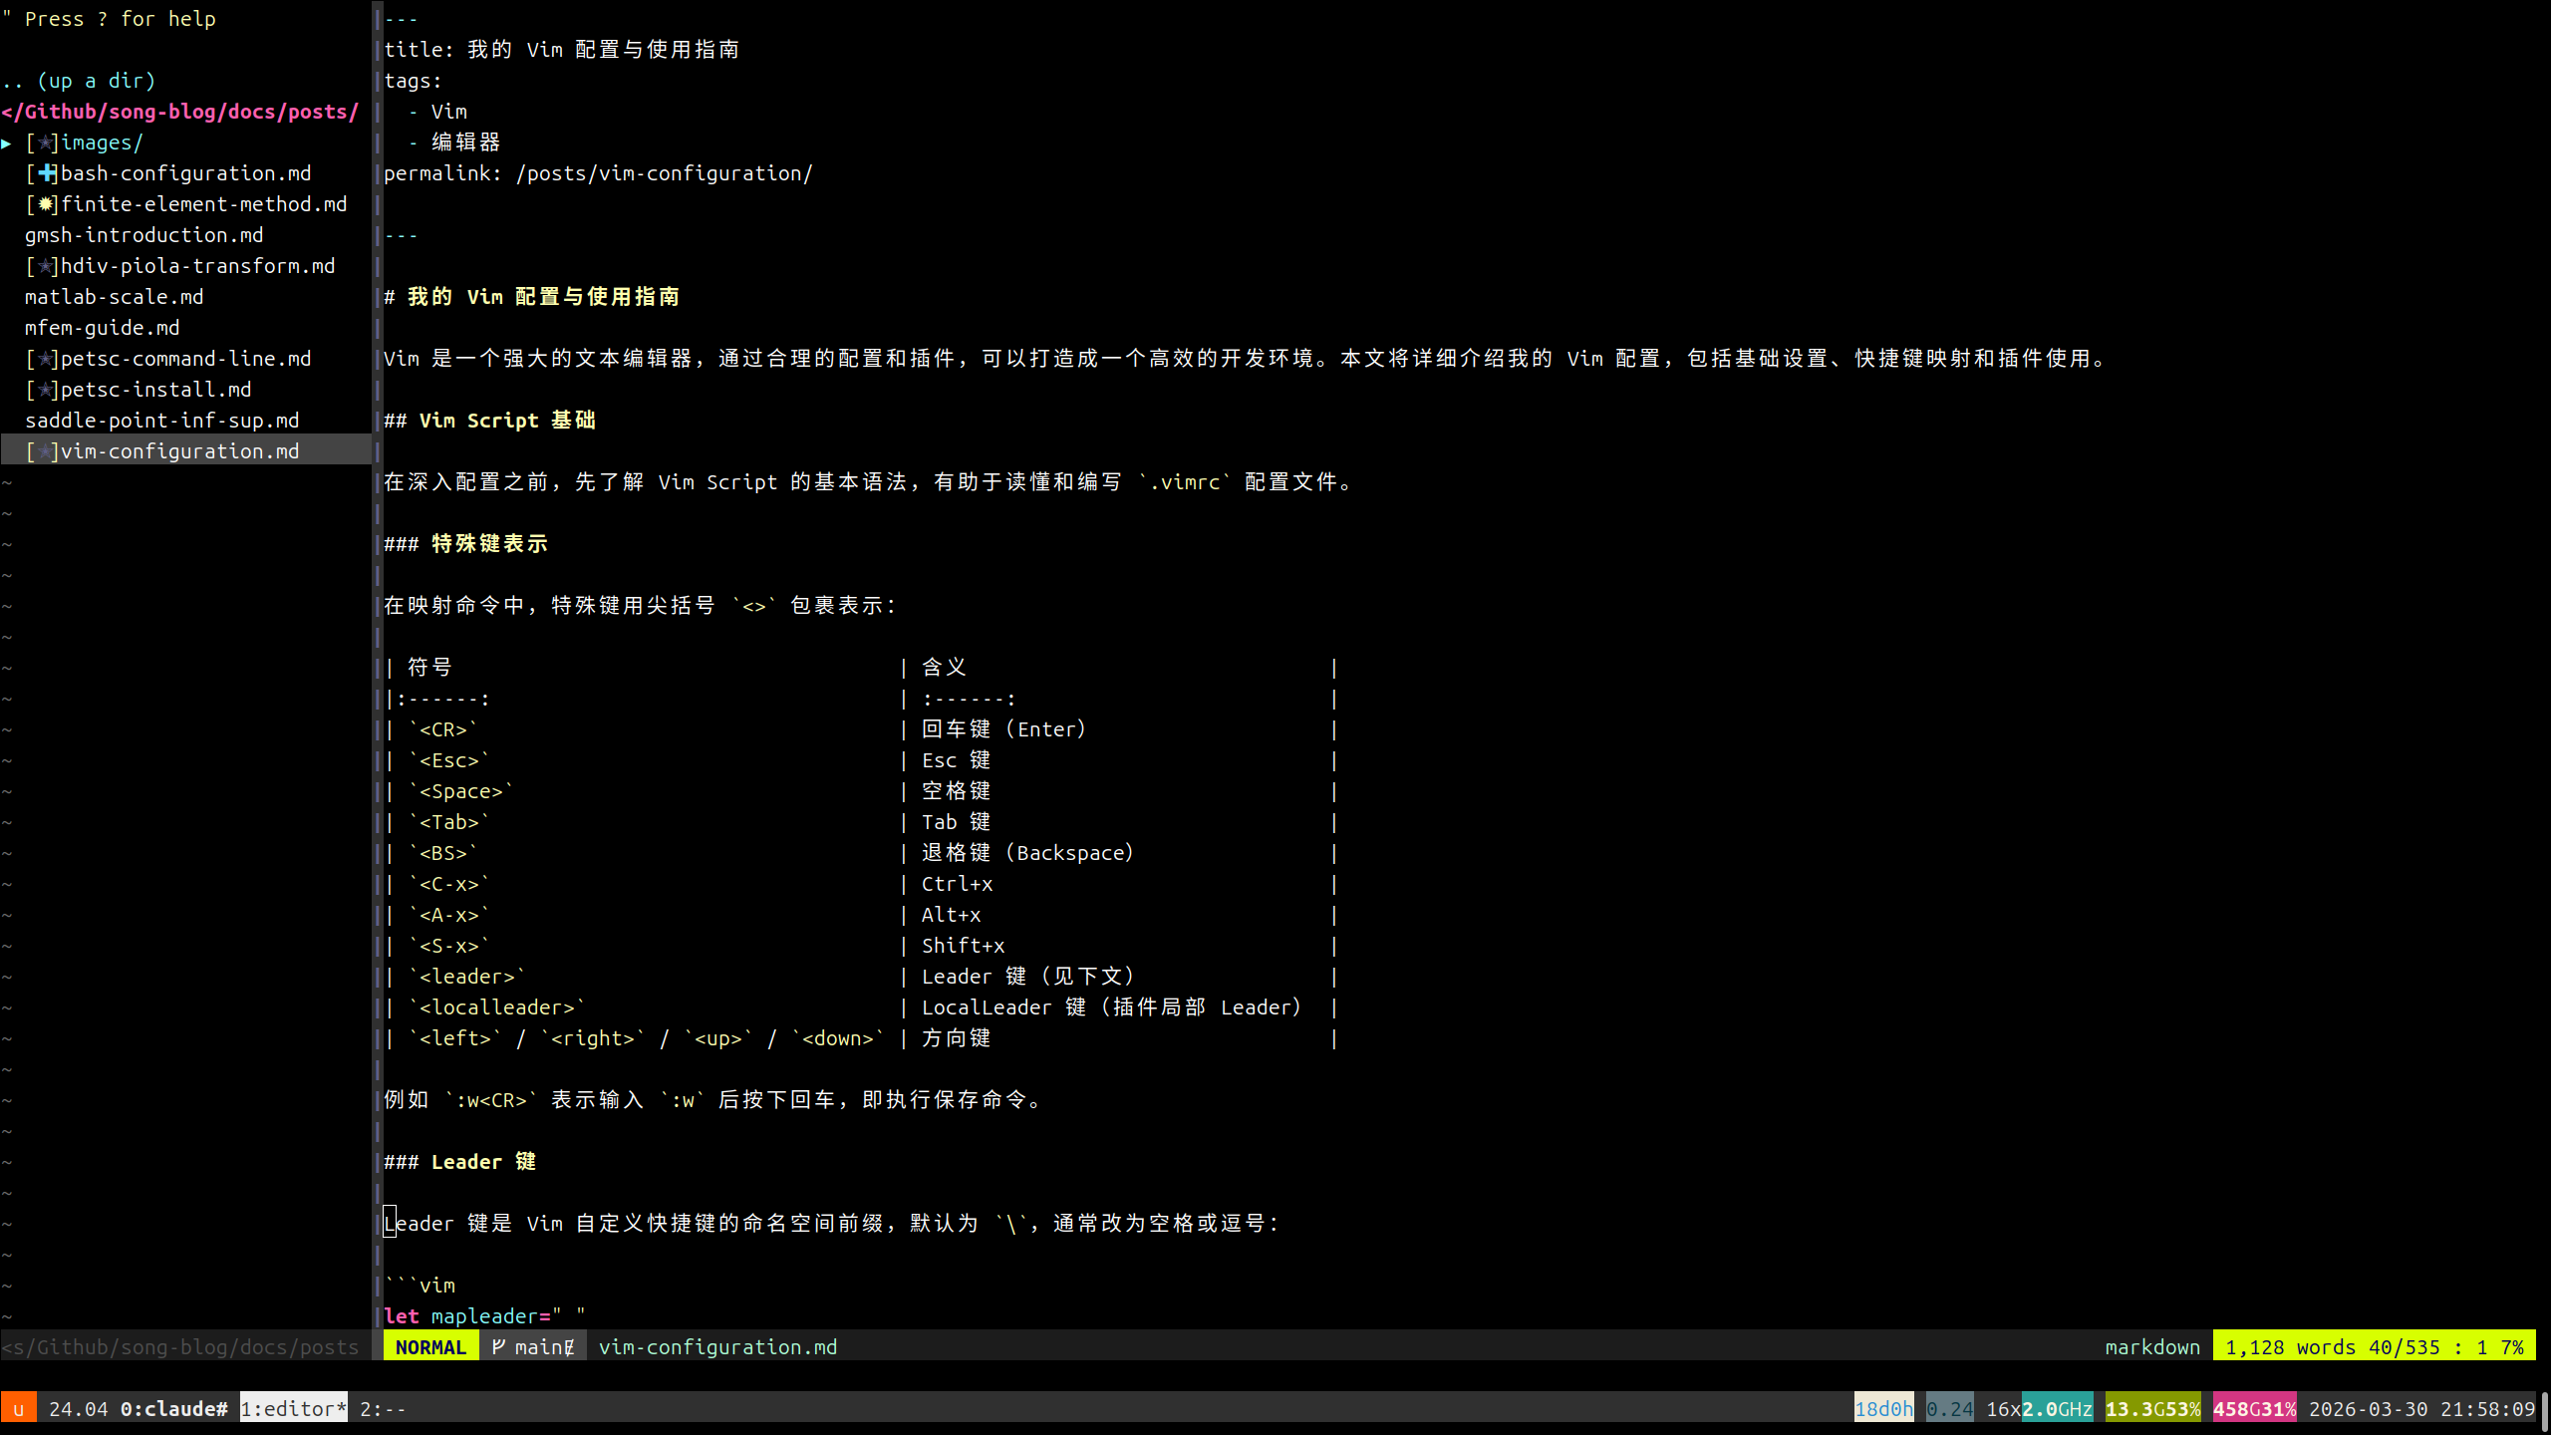2551x1435 pixels.
Task: Click star marker on petsc-command-line.md
Action: [45, 360]
